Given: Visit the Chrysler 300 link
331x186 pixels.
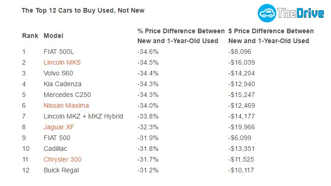Looking at the screenshot, I should click(x=62, y=159).
